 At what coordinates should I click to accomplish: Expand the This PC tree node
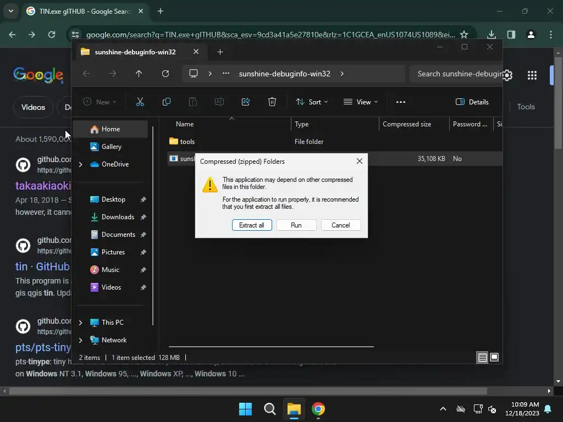(80, 323)
